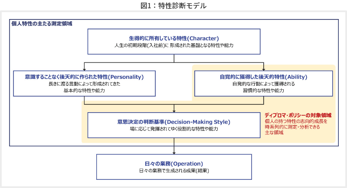This screenshot has height=188, width=347.
Task: Select the line '人生の初期段階(入社前)に形成された基盤となる特性や能力'
Action: (174, 45)
